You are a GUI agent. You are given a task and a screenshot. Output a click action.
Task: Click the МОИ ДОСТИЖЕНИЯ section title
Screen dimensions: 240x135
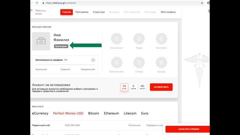(x=42, y=27)
